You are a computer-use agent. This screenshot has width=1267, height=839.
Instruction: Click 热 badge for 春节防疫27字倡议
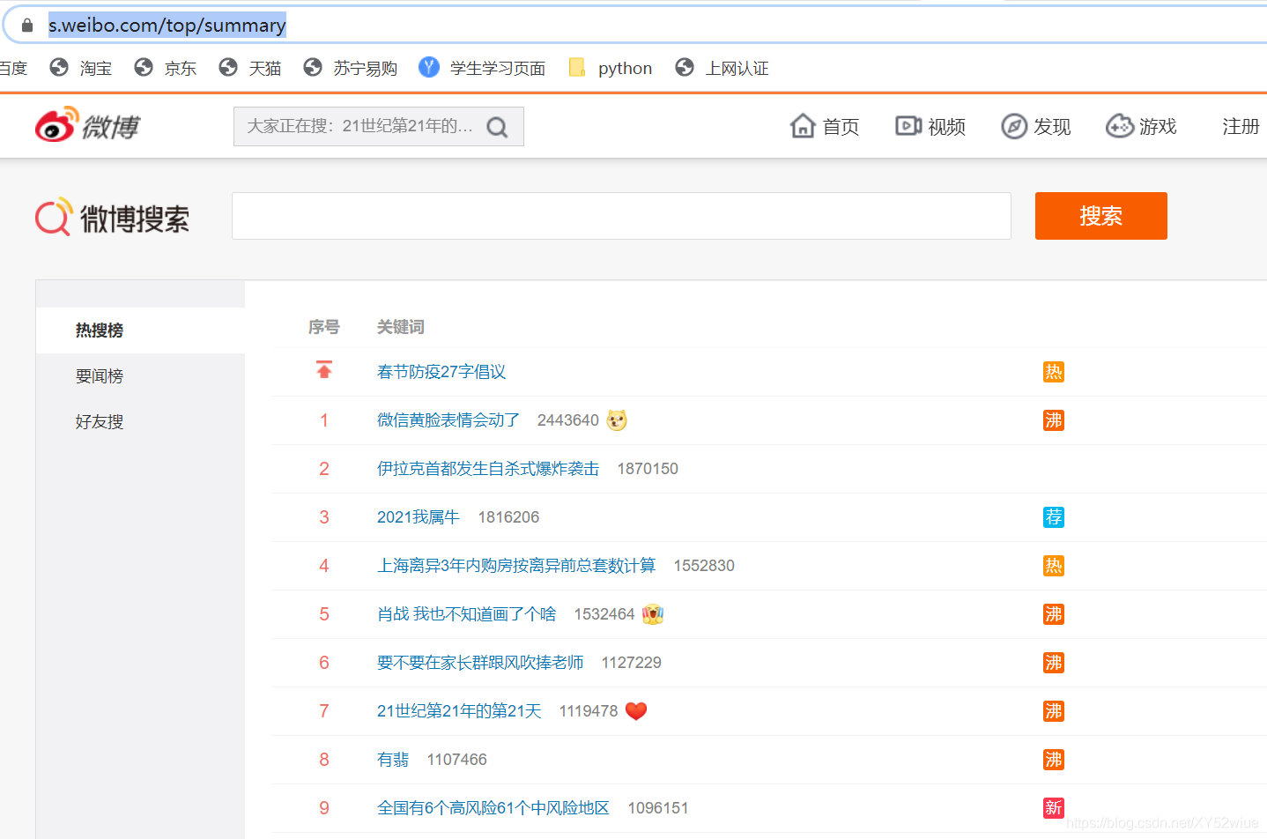click(x=1054, y=372)
